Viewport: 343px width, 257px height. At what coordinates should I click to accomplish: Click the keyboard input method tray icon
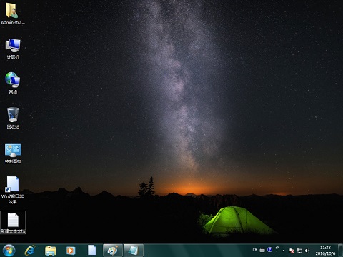(262, 250)
